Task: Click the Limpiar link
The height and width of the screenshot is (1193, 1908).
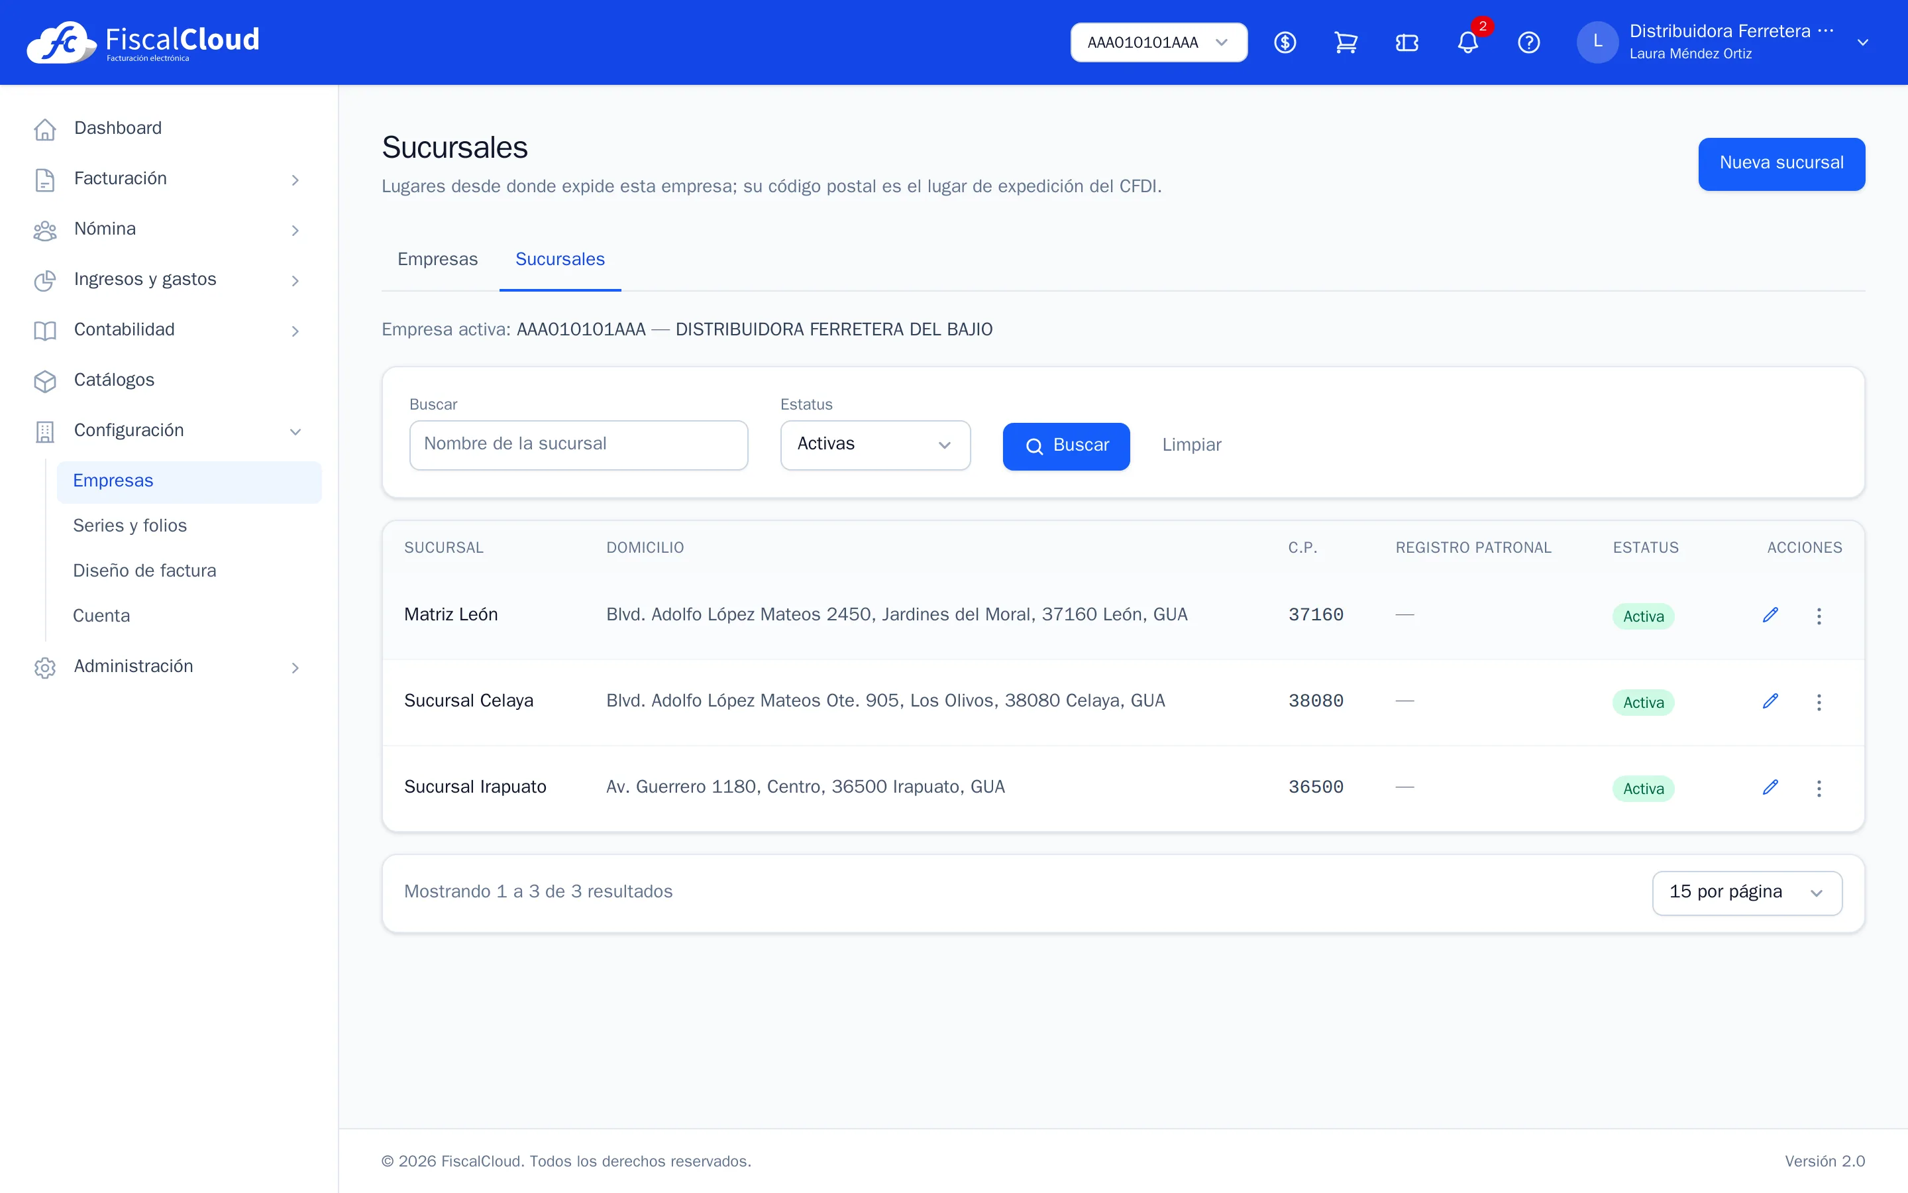Action: click(x=1191, y=445)
